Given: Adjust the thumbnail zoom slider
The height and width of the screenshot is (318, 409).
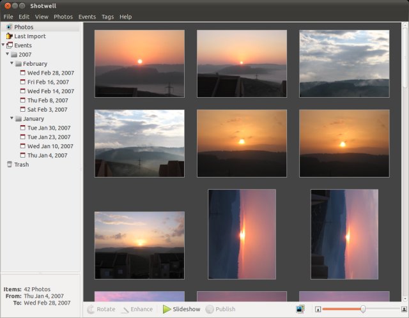Looking at the screenshot, I should coord(362,309).
